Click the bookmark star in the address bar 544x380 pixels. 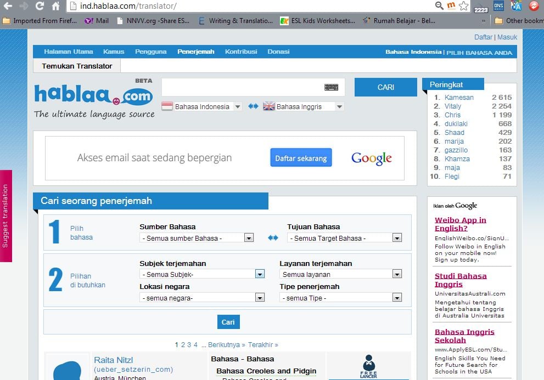[463, 7]
